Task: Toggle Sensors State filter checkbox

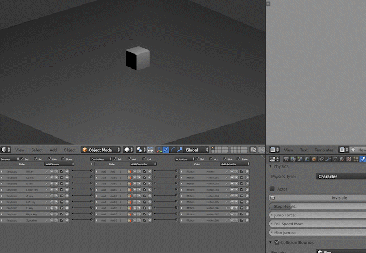Action: pyautogui.click(x=63, y=159)
